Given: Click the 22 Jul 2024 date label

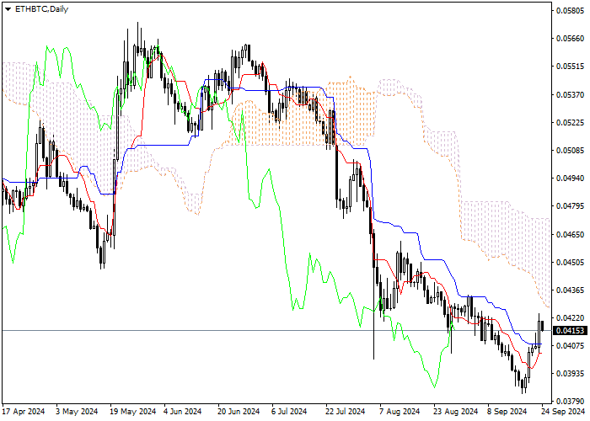Looking at the screenshot, I should [344, 412].
